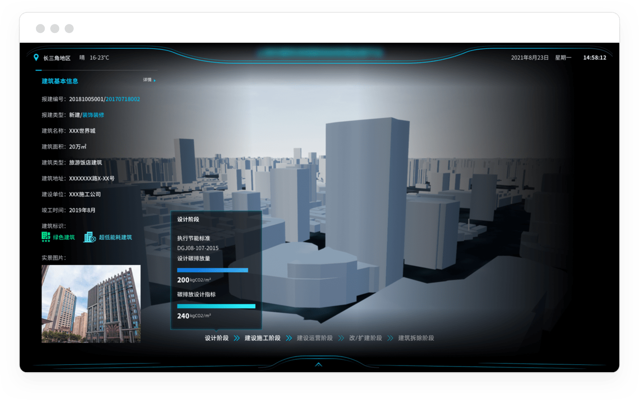639x400 pixels.
Task: Select the 设计阶段 stage tab
Action: click(x=217, y=338)
